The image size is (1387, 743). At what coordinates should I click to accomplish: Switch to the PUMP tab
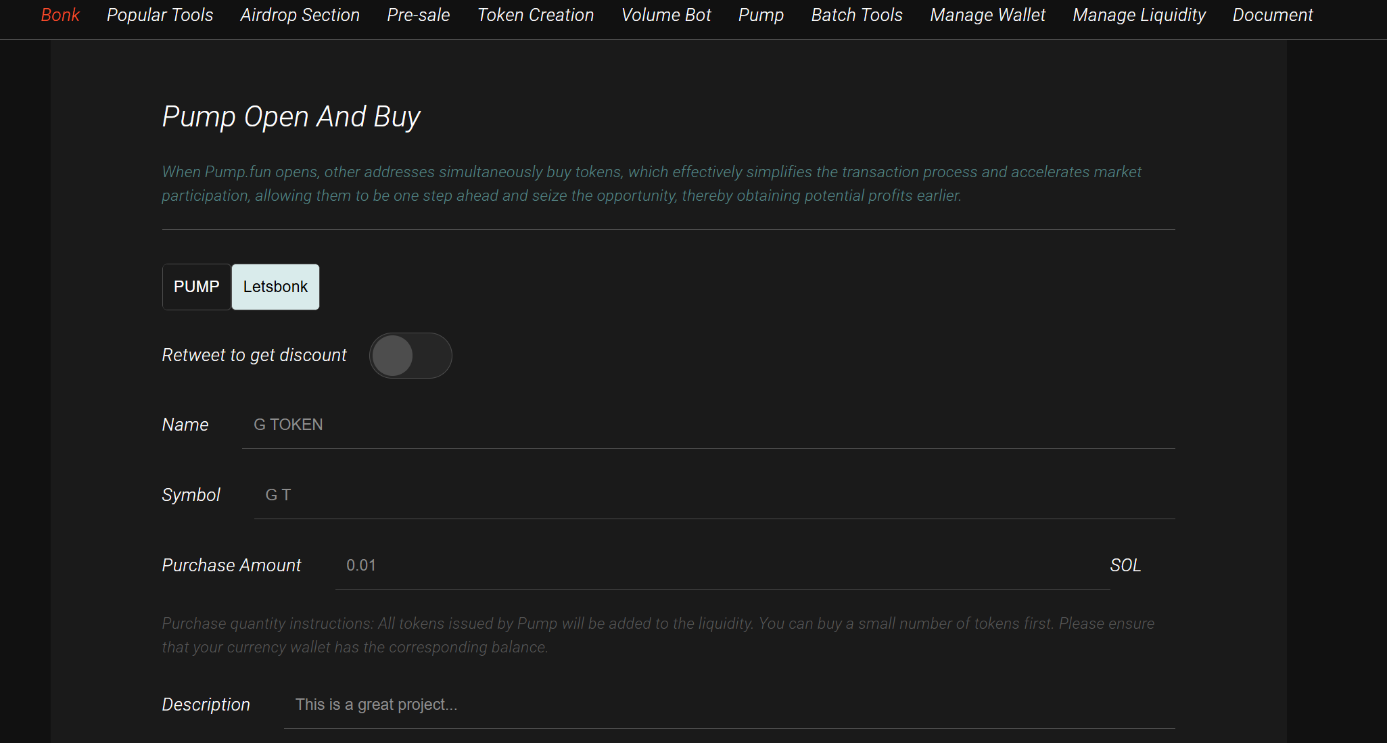[x=196, y=287]
